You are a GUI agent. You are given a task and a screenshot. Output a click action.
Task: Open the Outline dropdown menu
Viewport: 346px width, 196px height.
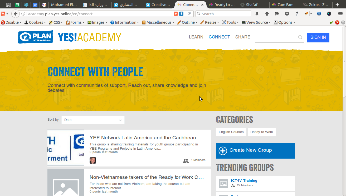[187, 22]
